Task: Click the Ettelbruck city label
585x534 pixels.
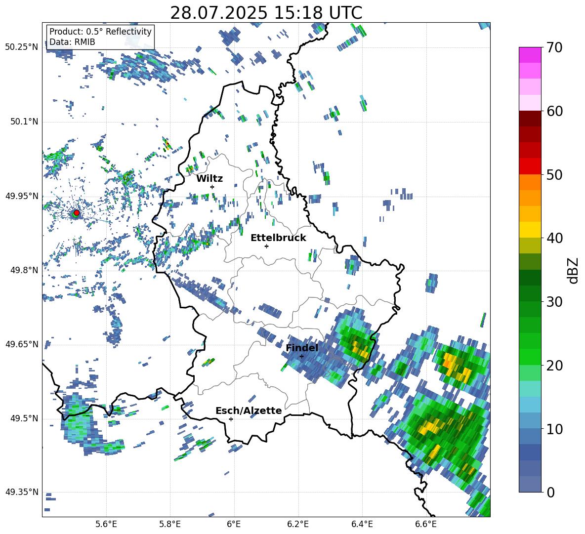Action: [x=278, y=238]
